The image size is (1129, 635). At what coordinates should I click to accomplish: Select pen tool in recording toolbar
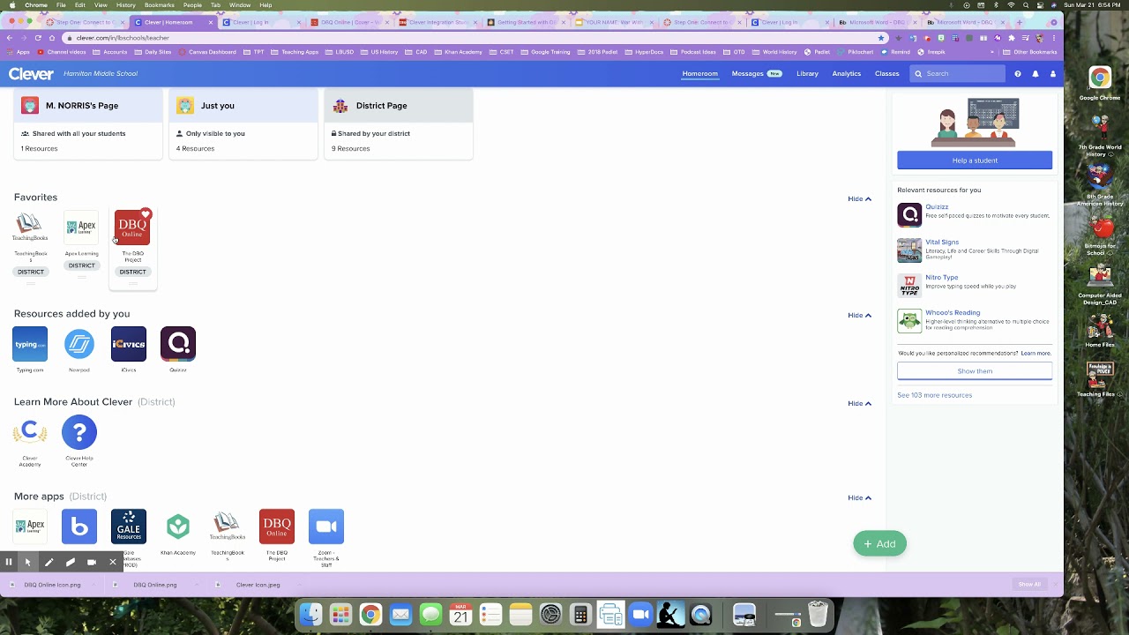(x=49, y=562)
